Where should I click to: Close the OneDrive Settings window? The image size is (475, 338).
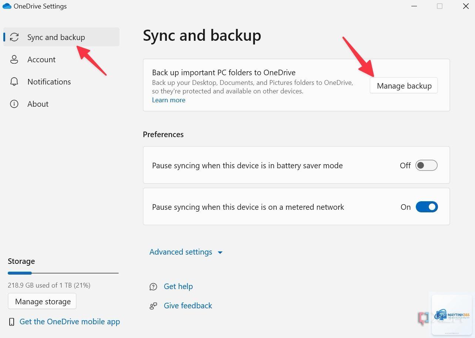point(466,6)
